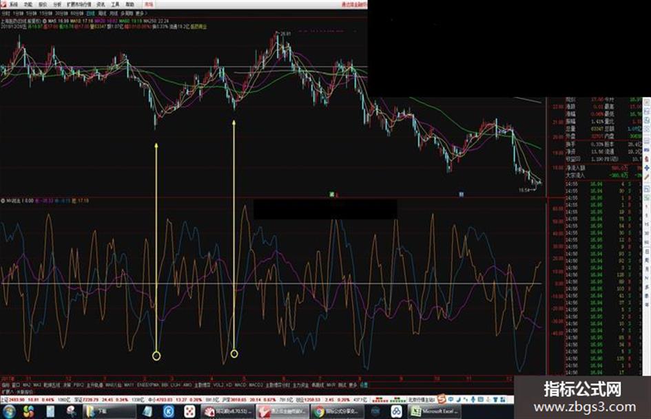
Task: Click the 净流入额 row in quote panel
Action: point(603,168)
